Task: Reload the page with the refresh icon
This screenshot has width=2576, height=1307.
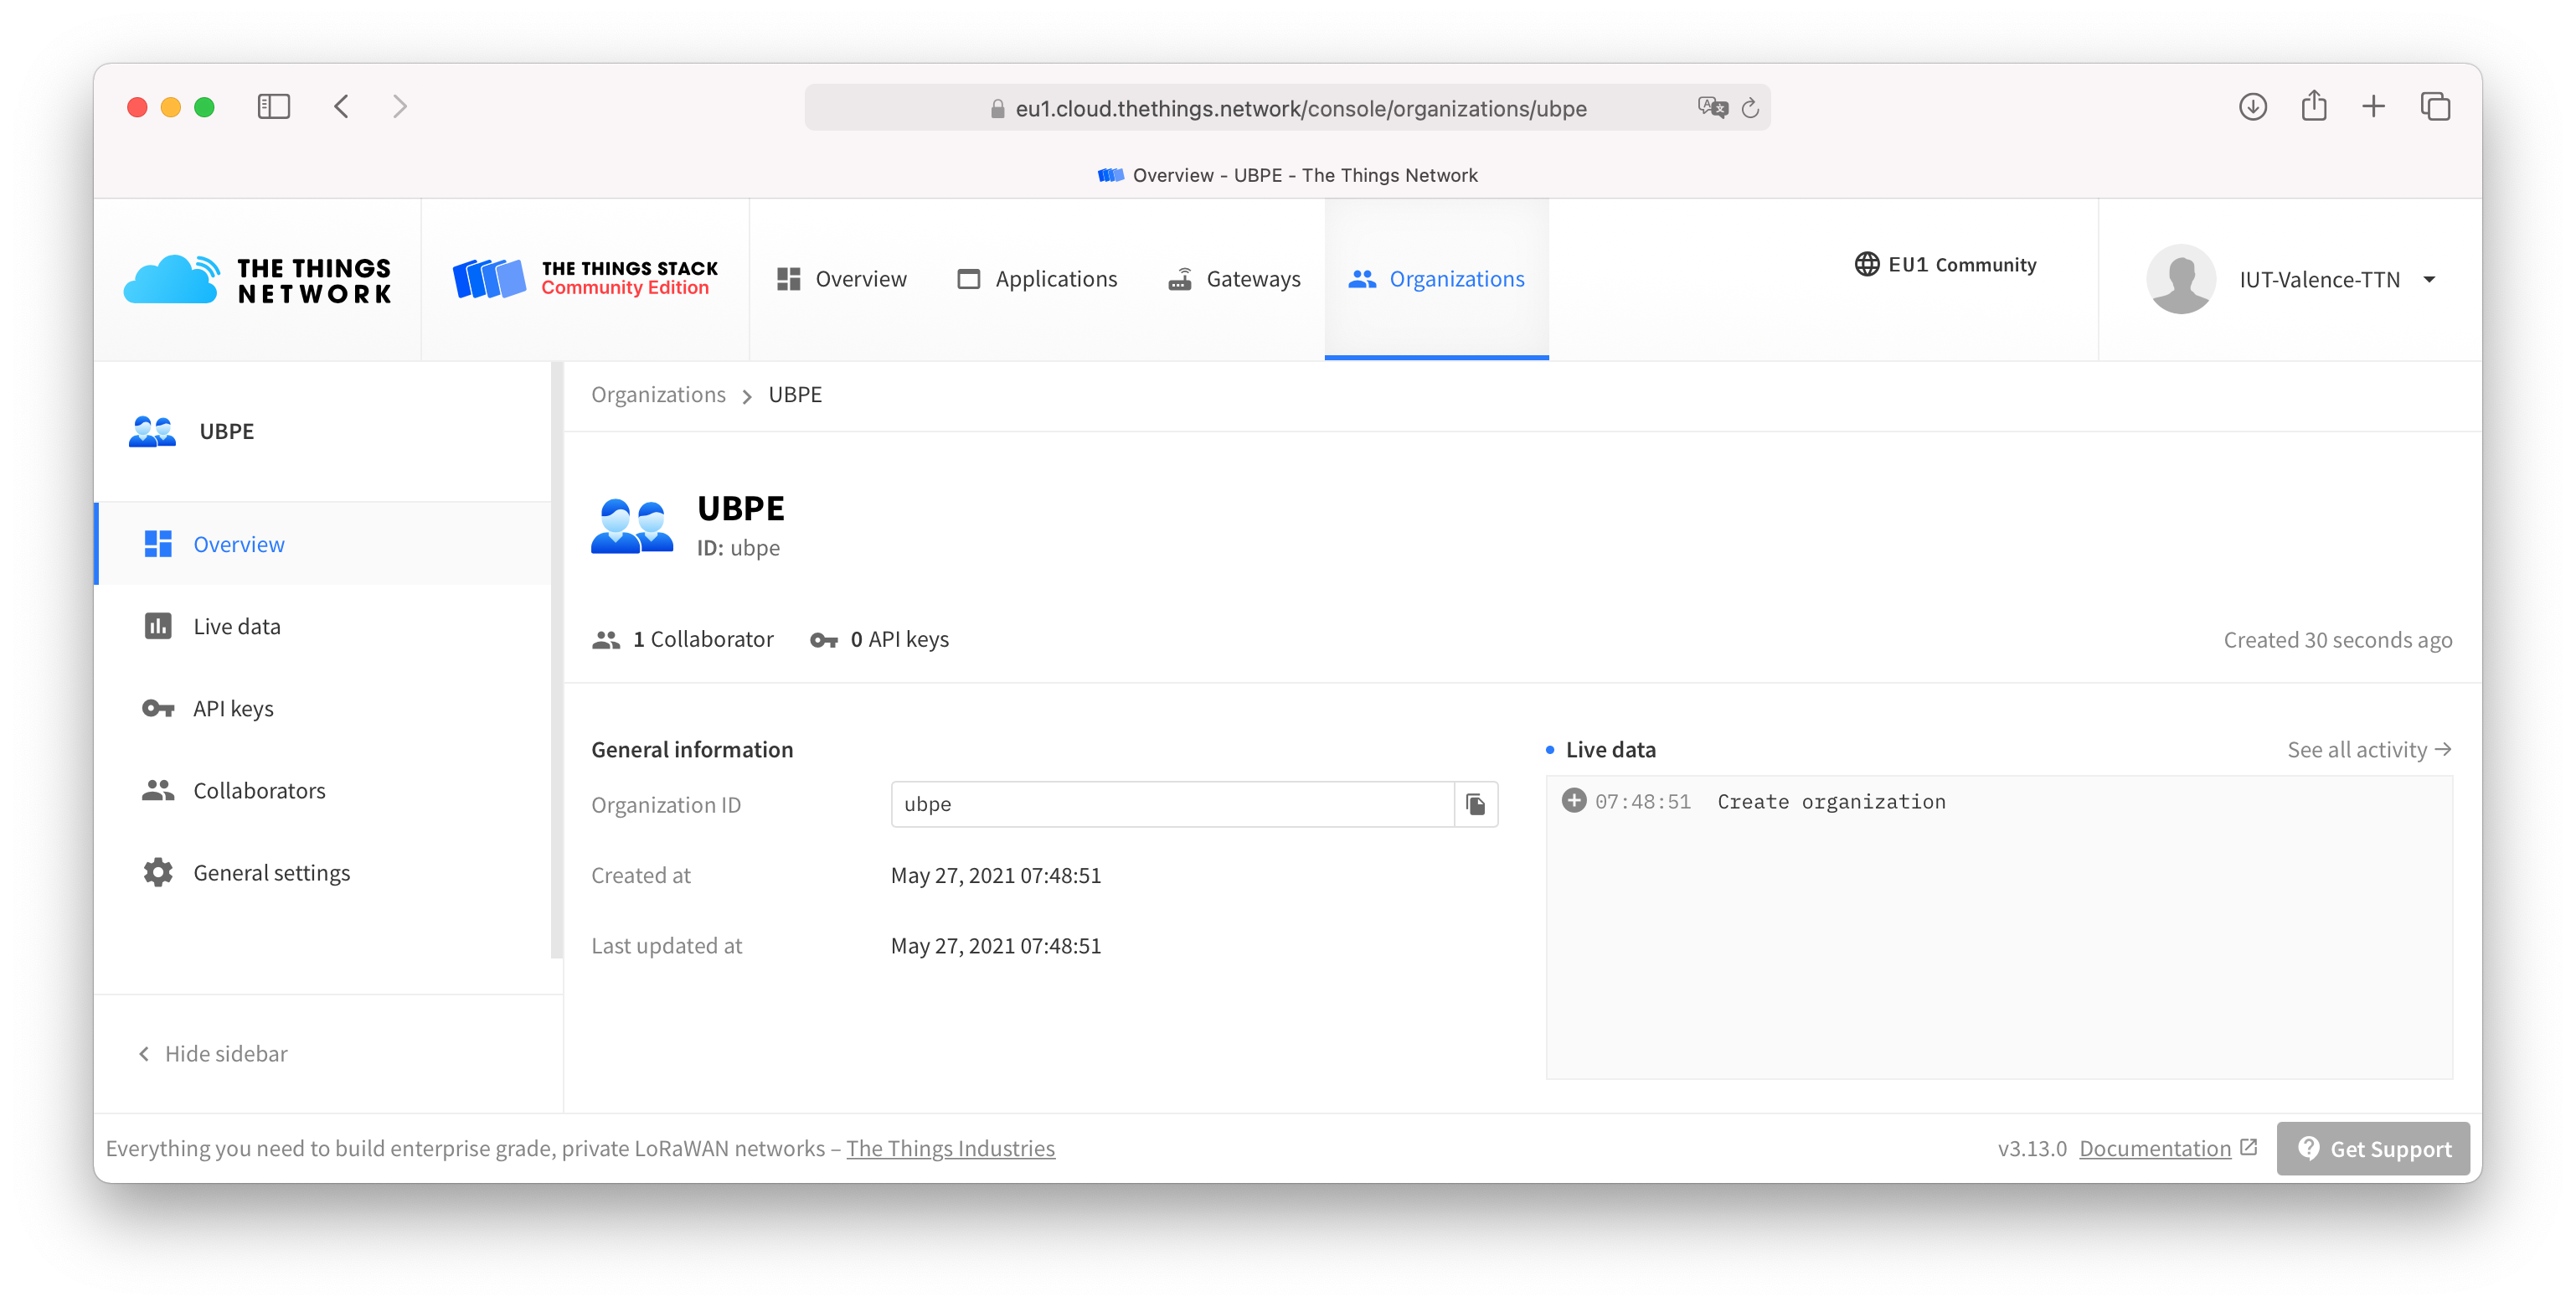Action: [1750, 108]
